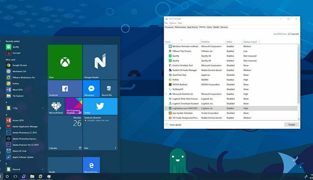Click scrollbar down arrow in Task Manager
This screenshot has width=313, height=180.
[299, 119]
